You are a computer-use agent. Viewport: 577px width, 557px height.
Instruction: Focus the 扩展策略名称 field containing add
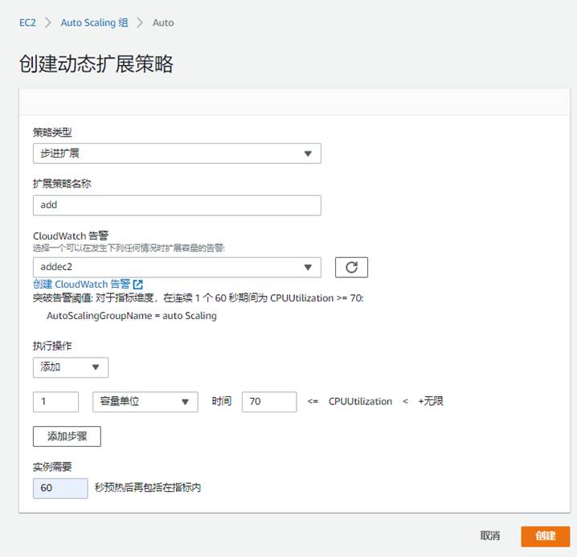coord(177,205)
